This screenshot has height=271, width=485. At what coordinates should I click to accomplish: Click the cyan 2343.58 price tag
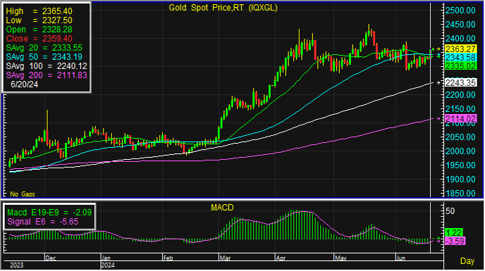460,58
